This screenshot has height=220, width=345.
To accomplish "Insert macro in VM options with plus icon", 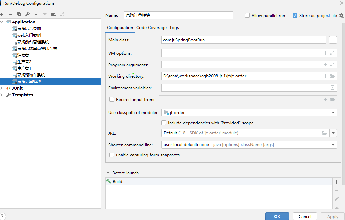I will (x=325, y=53).
